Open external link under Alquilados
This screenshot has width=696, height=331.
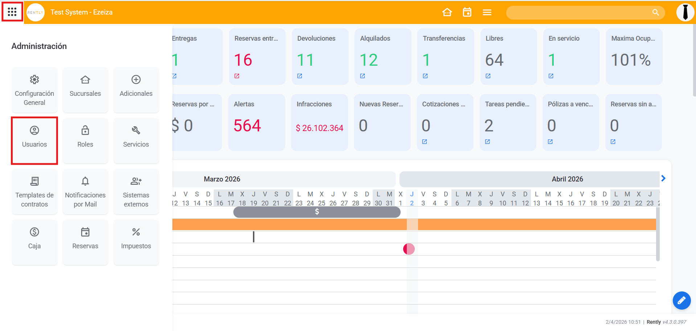pyautogui.click(x=363, y=76)
